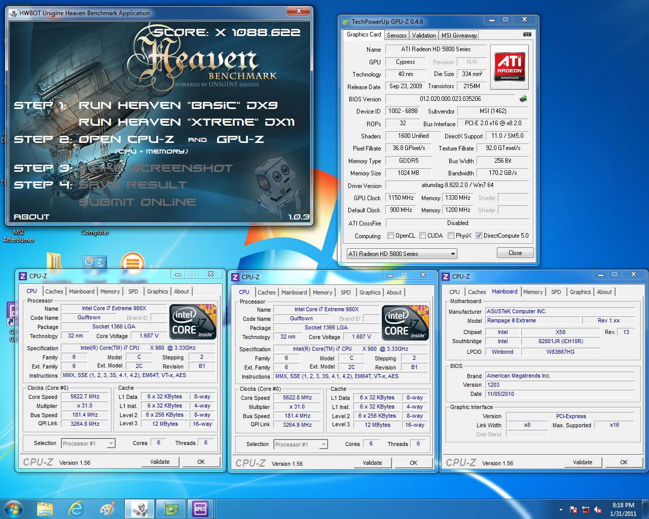This screenshot has width=649, height=519.
Task: Click OK in the Mainboard CPU-Z window
Action: pyautogui.click(x=624, y=462)
